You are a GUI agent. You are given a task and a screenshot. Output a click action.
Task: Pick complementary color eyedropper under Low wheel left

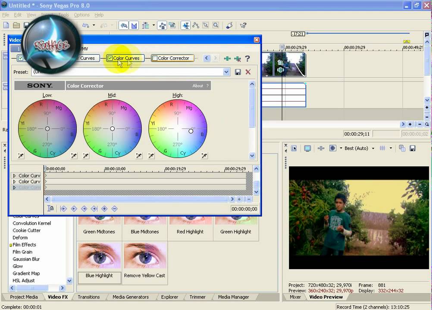tap(21, 156)
